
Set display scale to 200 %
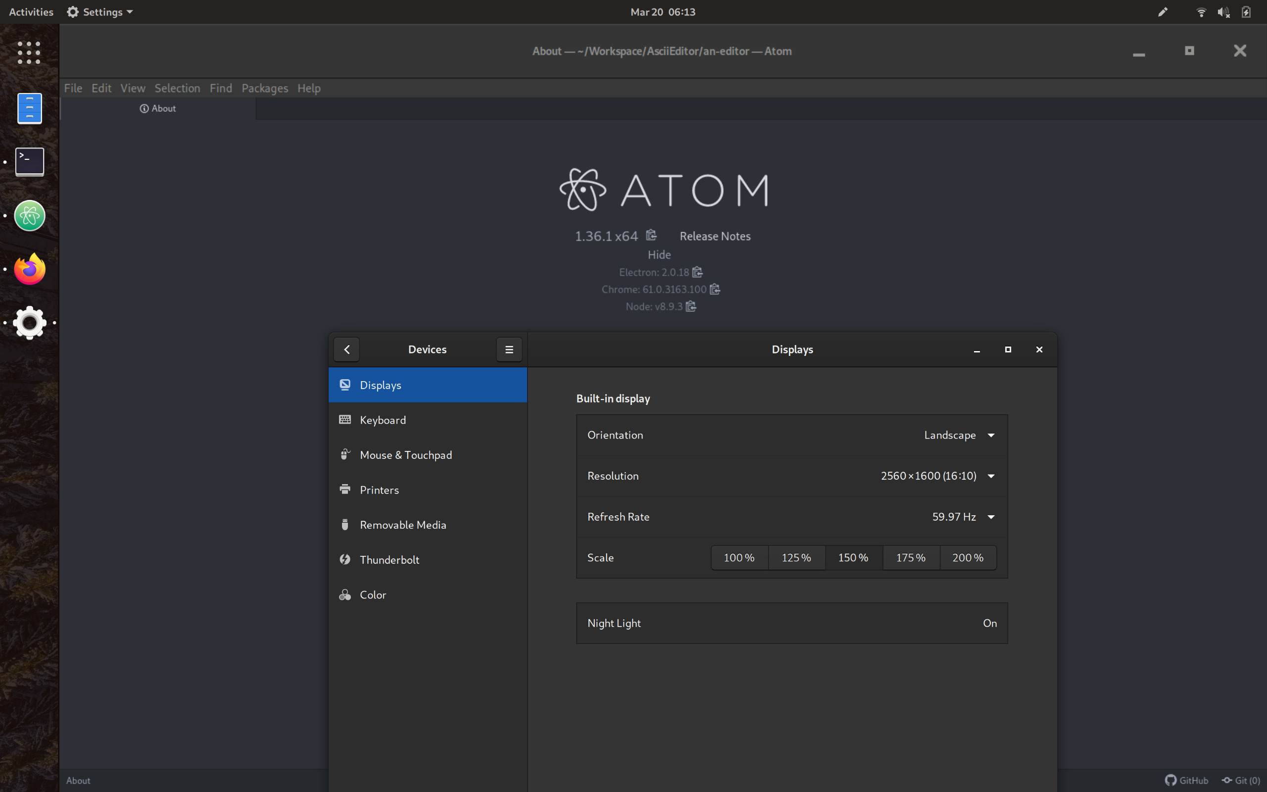pos(968,557)
